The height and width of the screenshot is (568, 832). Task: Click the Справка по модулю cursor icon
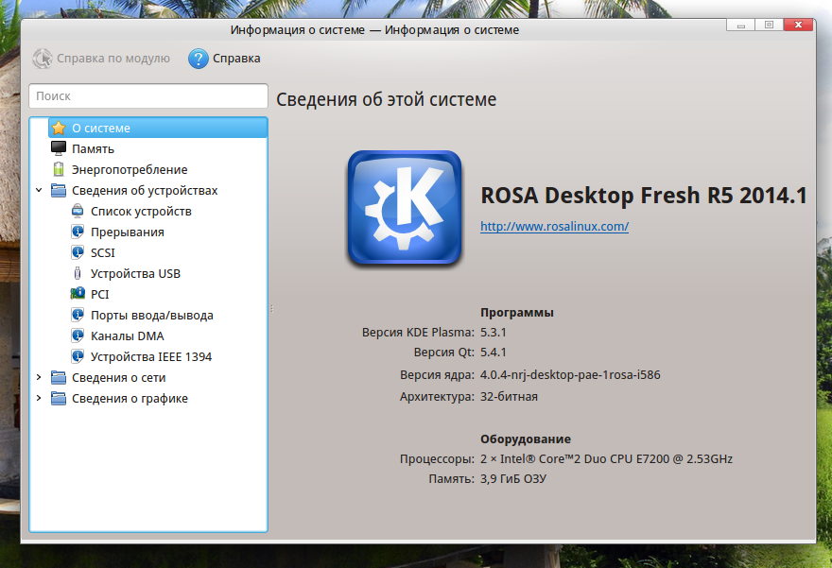point(43,59)
